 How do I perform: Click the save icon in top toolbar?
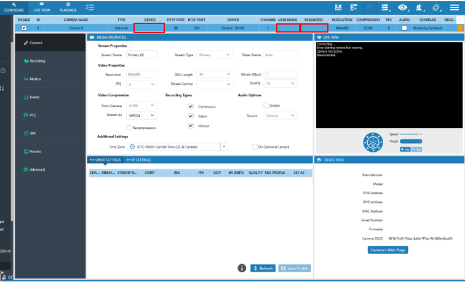click(x=338, y=7)
